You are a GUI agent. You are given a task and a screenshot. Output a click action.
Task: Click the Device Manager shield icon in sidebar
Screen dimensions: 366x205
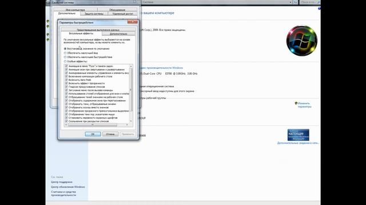coord(48,21)
